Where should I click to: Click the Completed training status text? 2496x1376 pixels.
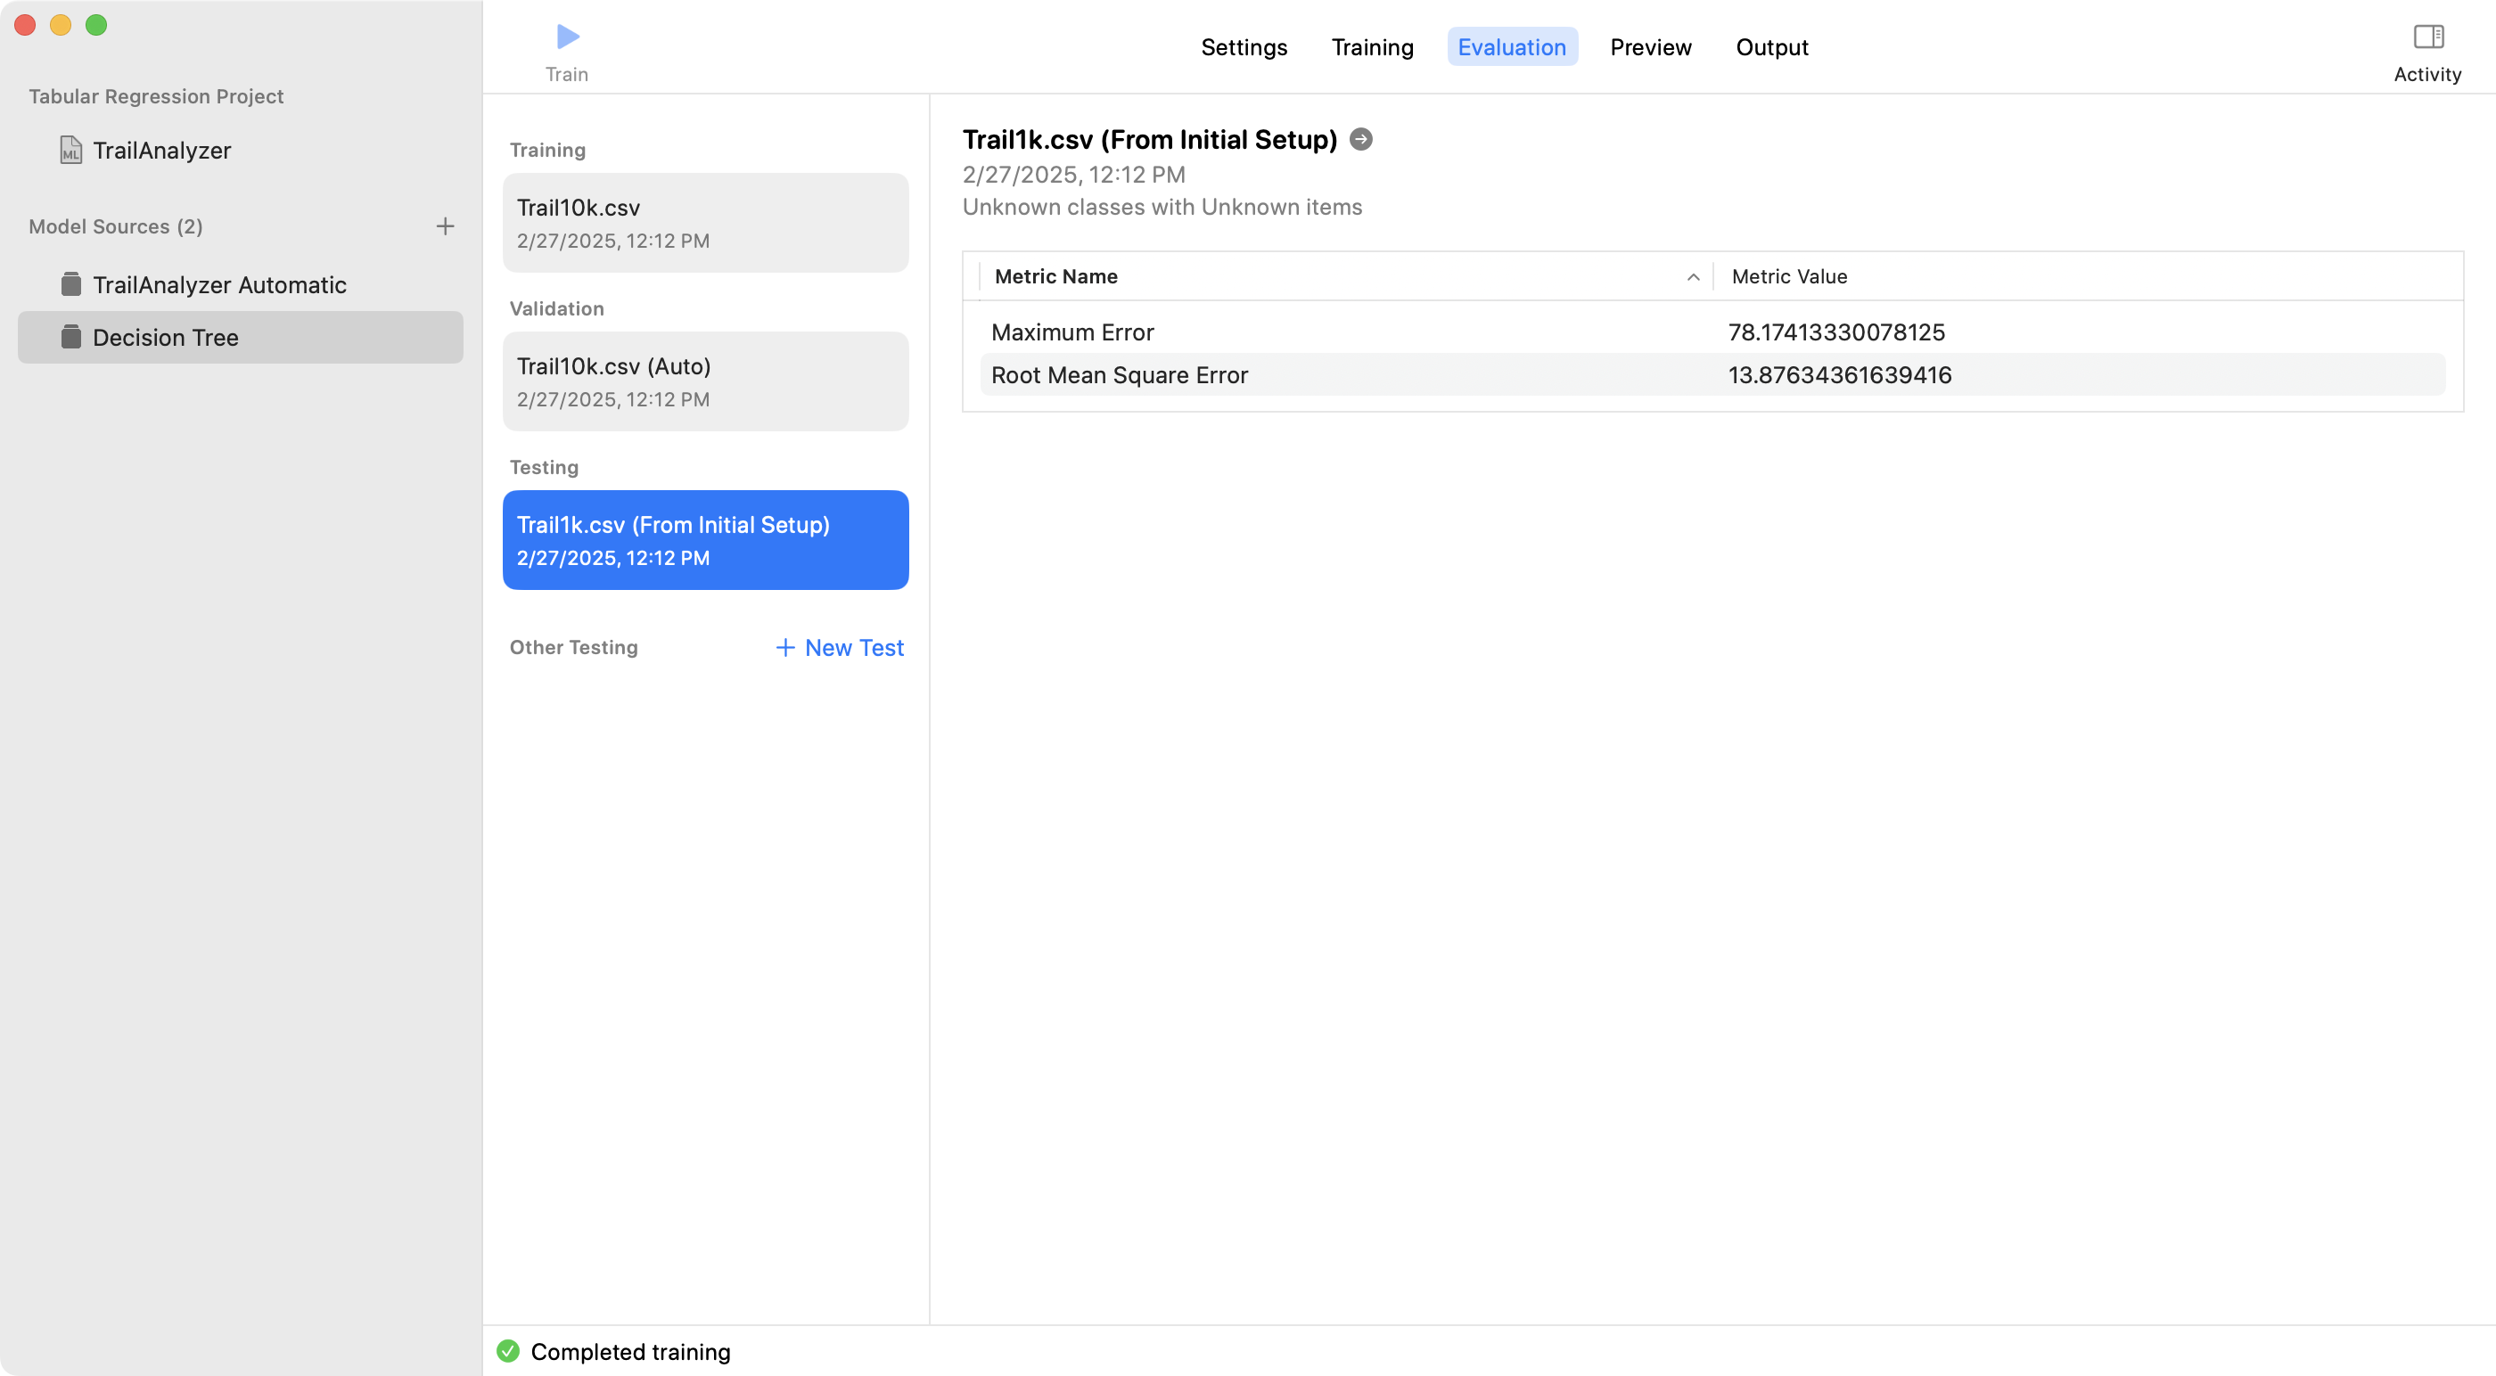[630, 1351]
